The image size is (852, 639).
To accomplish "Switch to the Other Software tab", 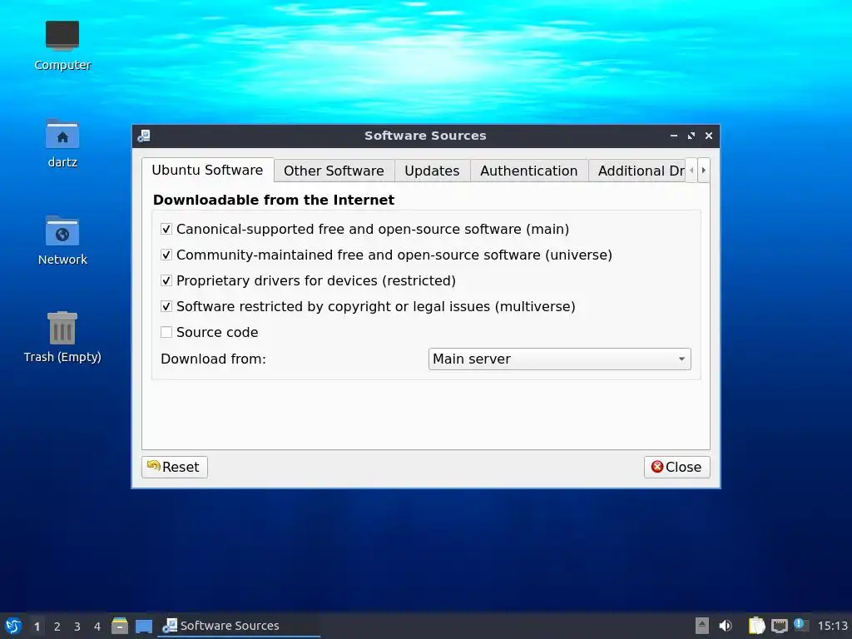I will [334, 171].
